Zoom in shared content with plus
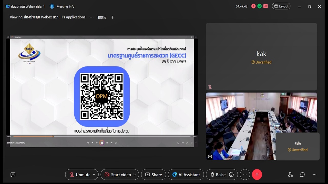 coord(112,17)
